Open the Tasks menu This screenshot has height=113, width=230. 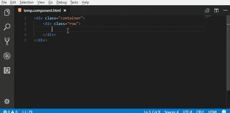(74, 2)
